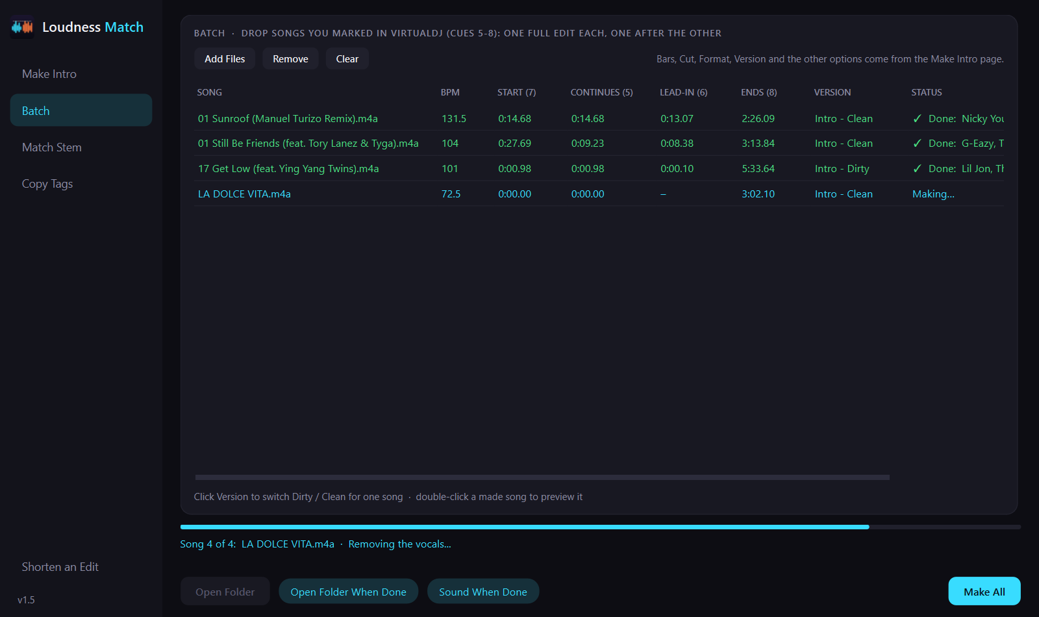1039x617 pixels.
Task: Click the Clear button
Action: (347, 58)
